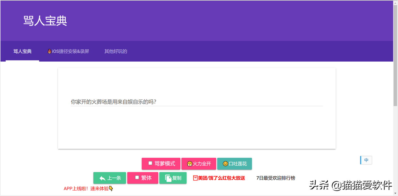The height and width of the screenshot is (196, 398).
Task: Click the 口吐莲花 button
Action: [235, 164]
